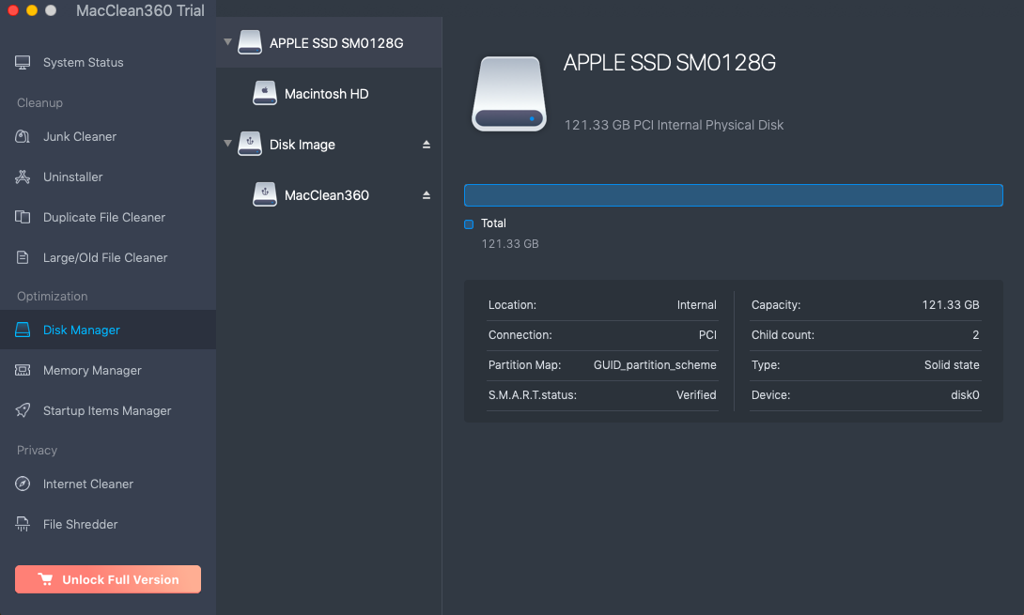The height and width of the screenshot is (615, 1024).
Task: Open Duplicate File Cleaner
Action: 108,218
